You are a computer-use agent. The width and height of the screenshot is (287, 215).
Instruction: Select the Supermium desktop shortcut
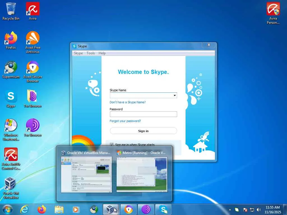pyautogui.click(x=11, y=69)
